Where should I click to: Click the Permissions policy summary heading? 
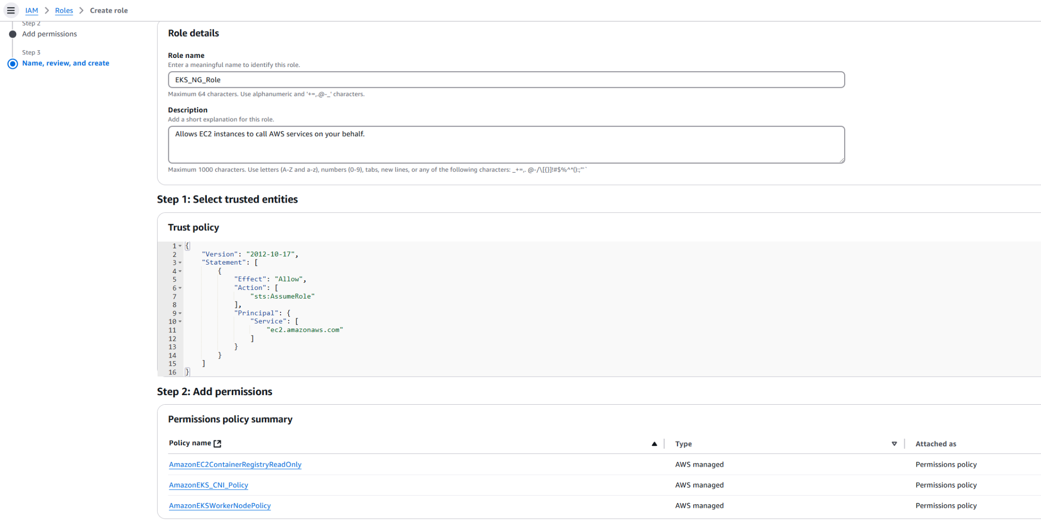[230, 419]
